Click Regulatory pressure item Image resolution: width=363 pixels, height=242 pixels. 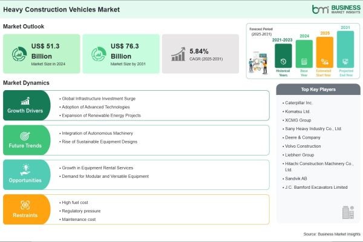(x=81, y=211)
